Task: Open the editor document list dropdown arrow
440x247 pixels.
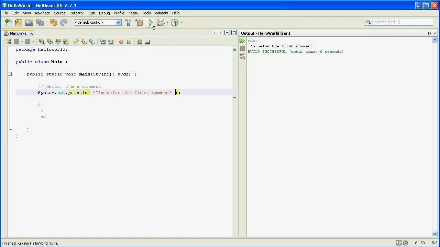Action: pyautogui.click(x=227, y=33)
